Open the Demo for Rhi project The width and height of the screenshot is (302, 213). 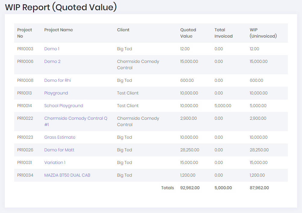click(x=57, y=80)
